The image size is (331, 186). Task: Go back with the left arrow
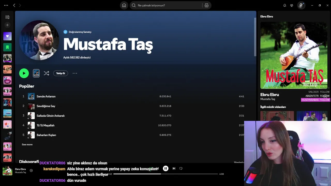tap(14, 5)
